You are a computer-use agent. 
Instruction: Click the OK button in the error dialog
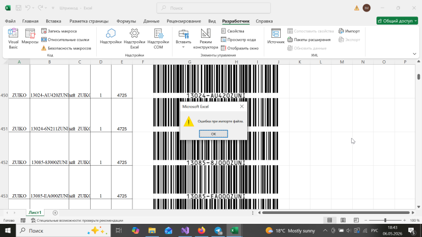(x=213, y=134)
